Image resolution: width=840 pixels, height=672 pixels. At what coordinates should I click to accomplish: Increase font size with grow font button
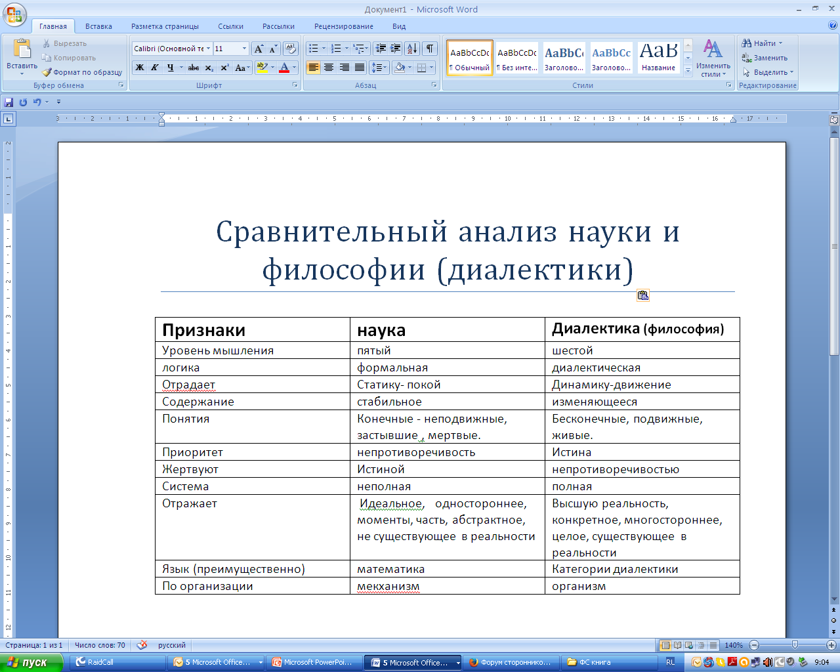tap(259, 49)
